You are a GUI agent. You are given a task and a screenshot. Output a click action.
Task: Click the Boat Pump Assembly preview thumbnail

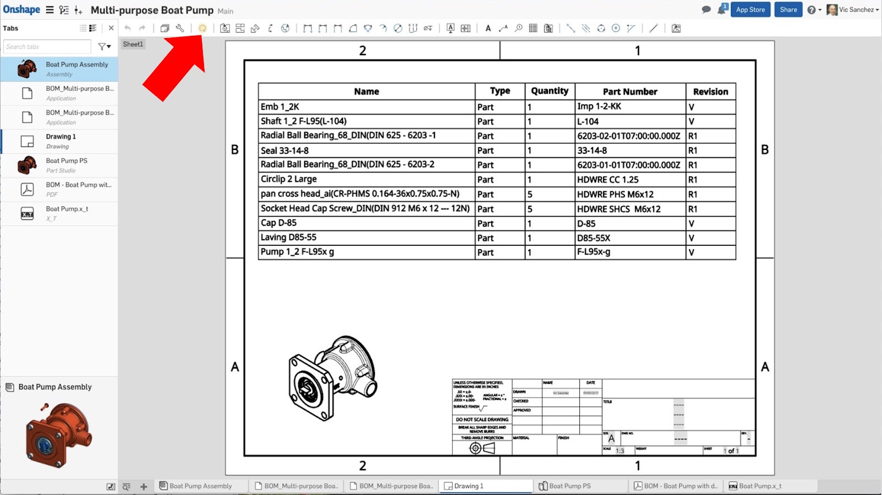click(58, 434)
